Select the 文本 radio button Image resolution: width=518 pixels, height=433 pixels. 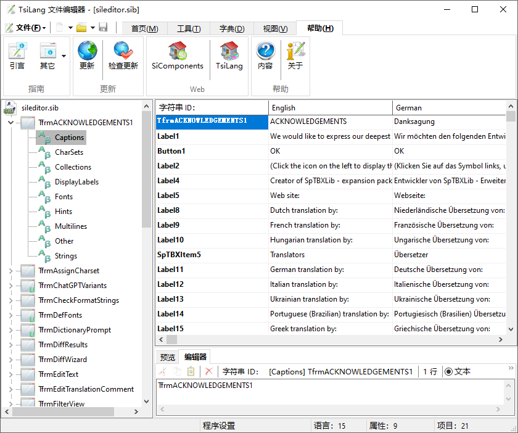[448, 371]
